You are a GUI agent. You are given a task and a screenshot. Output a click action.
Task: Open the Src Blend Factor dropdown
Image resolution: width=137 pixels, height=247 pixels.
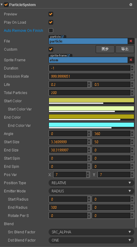tap(91, 232)
